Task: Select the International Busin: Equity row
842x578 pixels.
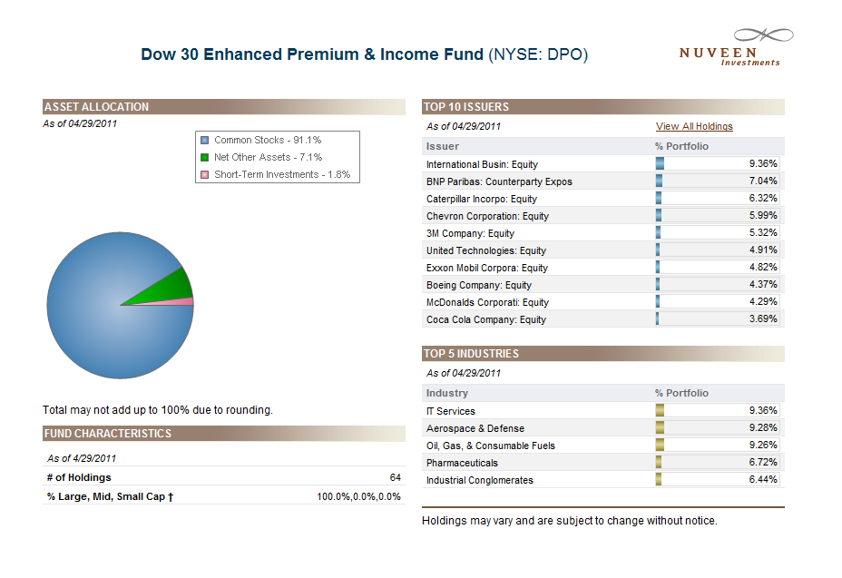Action: [x=603, y=164]
